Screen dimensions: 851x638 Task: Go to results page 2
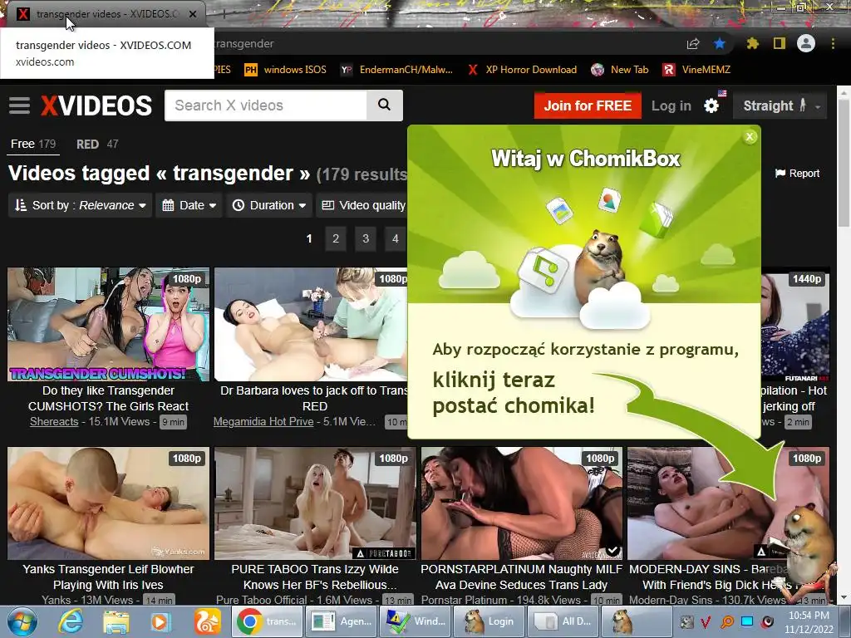pyautogui.click(x=336, y=238)
